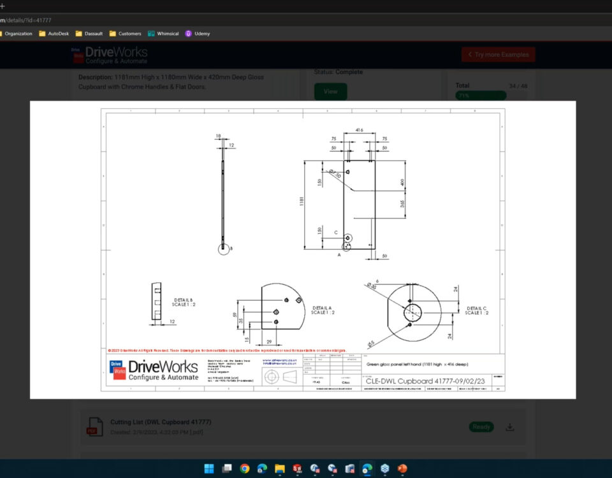The height and width of the screenshot is (478, 612).
Task: Open Google Chrome from the taskbar
Action: pyautogui.click(x=245, y=468)
